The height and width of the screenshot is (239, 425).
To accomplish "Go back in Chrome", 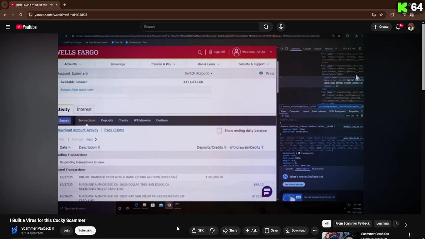I will point(5,15).
